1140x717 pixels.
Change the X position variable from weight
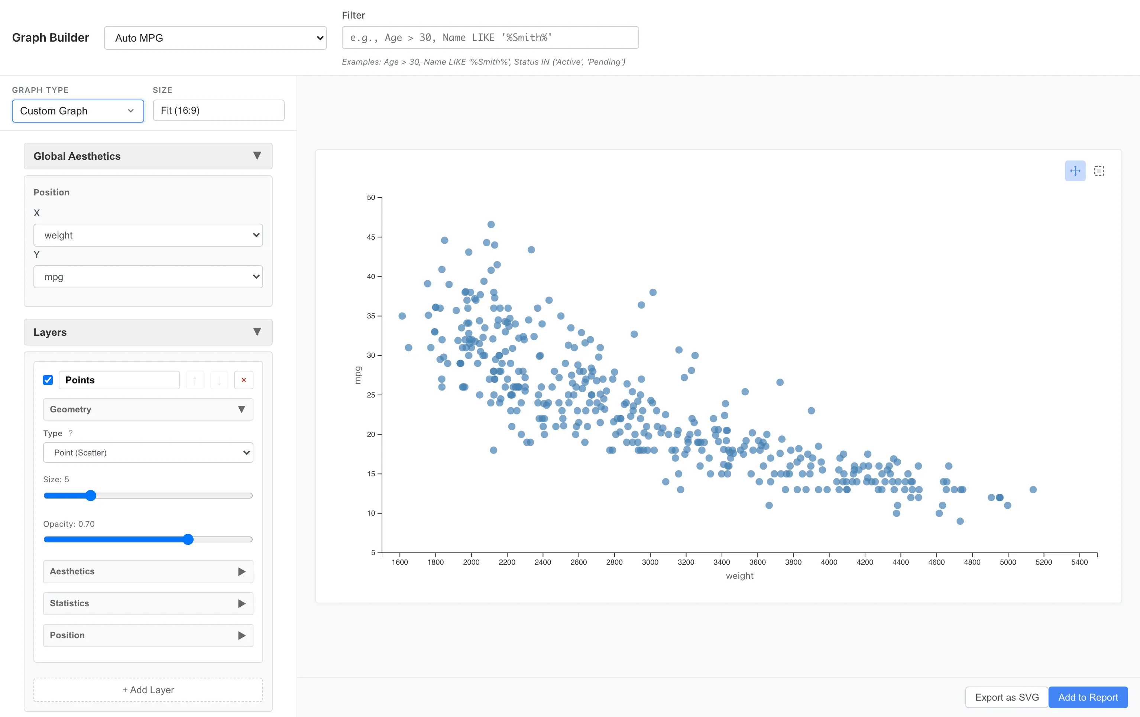[148, 235]
